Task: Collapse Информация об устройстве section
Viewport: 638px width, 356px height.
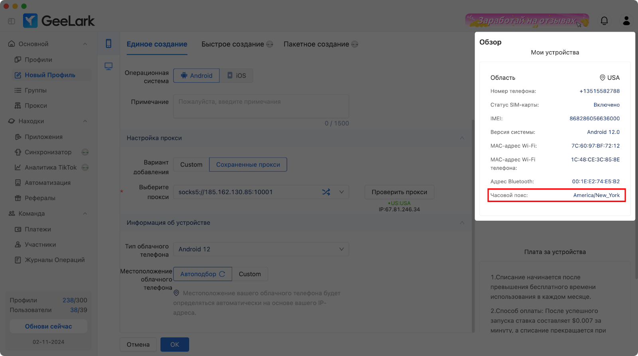Action: [462, 223]
